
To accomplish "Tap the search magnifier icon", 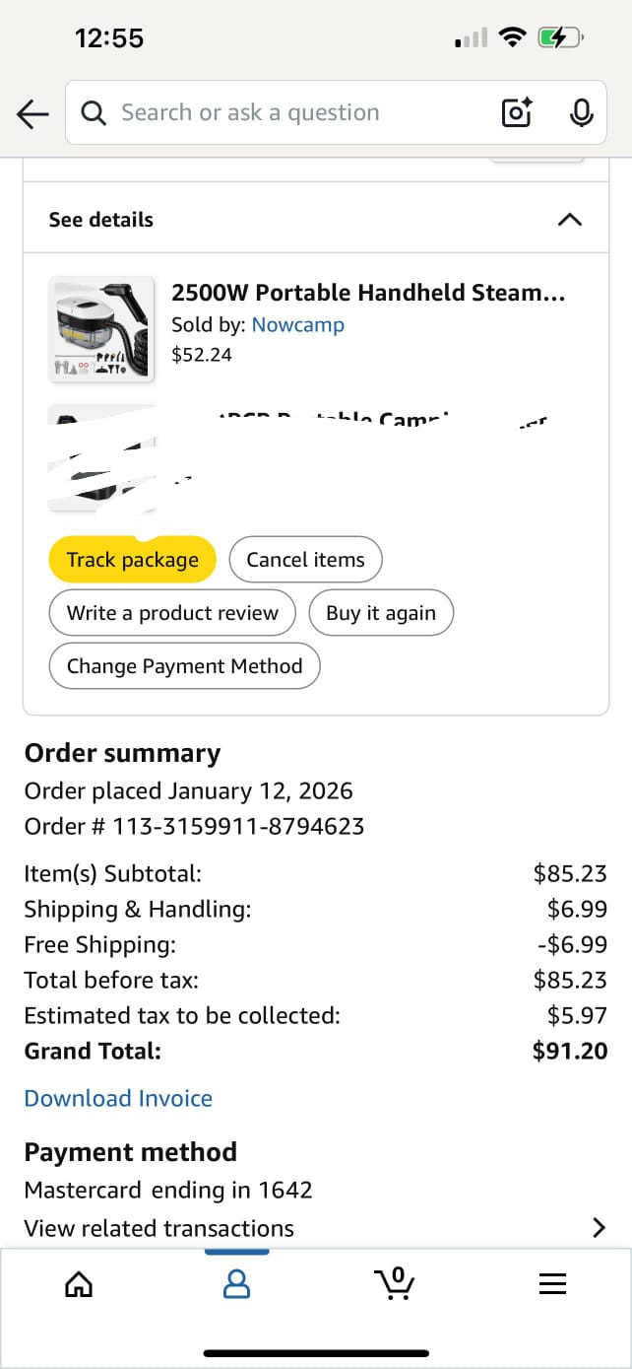I will [94, 113].
